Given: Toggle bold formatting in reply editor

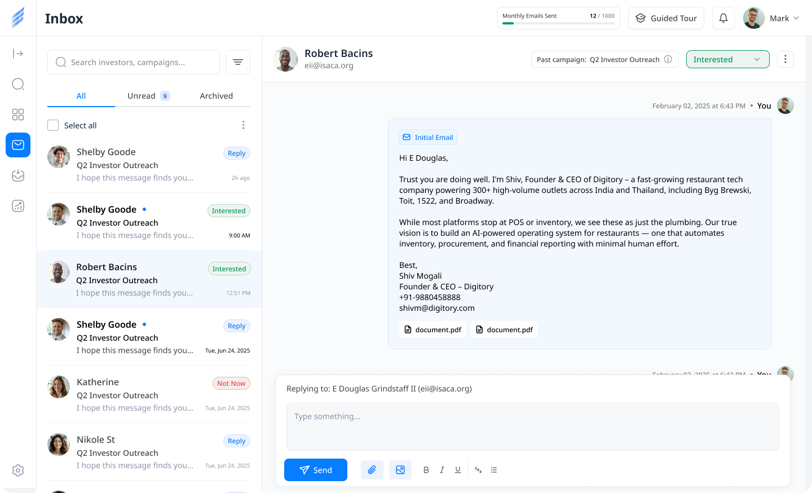Looking at the screenshot, I should pos(426,470).
